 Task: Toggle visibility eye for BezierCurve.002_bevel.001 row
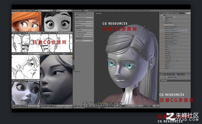point(189,32)
